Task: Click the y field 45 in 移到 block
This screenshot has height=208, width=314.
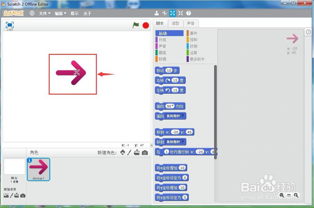Action: click(x=189, y=132)
